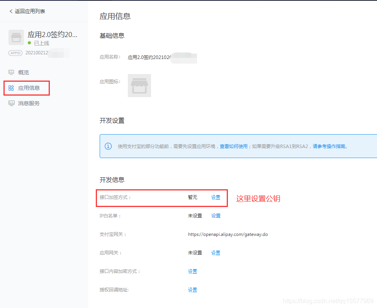Click 设置 for 授权回调地址
This screenshot has height=308, width=377.
click(192, 290)
